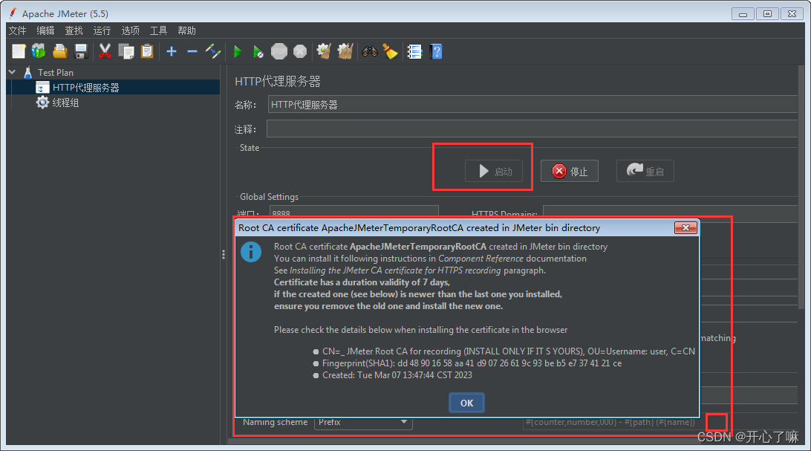The image size is (811, 451).
Task: Click the thread group gear icon
Action: click(x=42, y=103)
